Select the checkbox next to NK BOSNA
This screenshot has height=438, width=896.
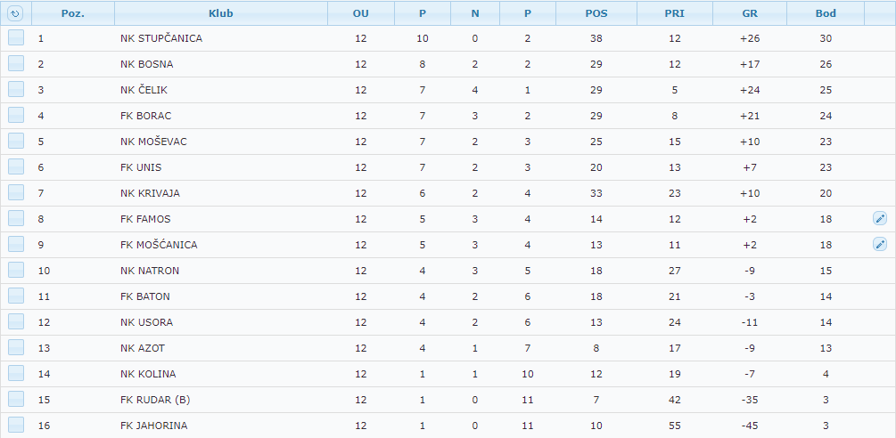(x=16, y=63)
